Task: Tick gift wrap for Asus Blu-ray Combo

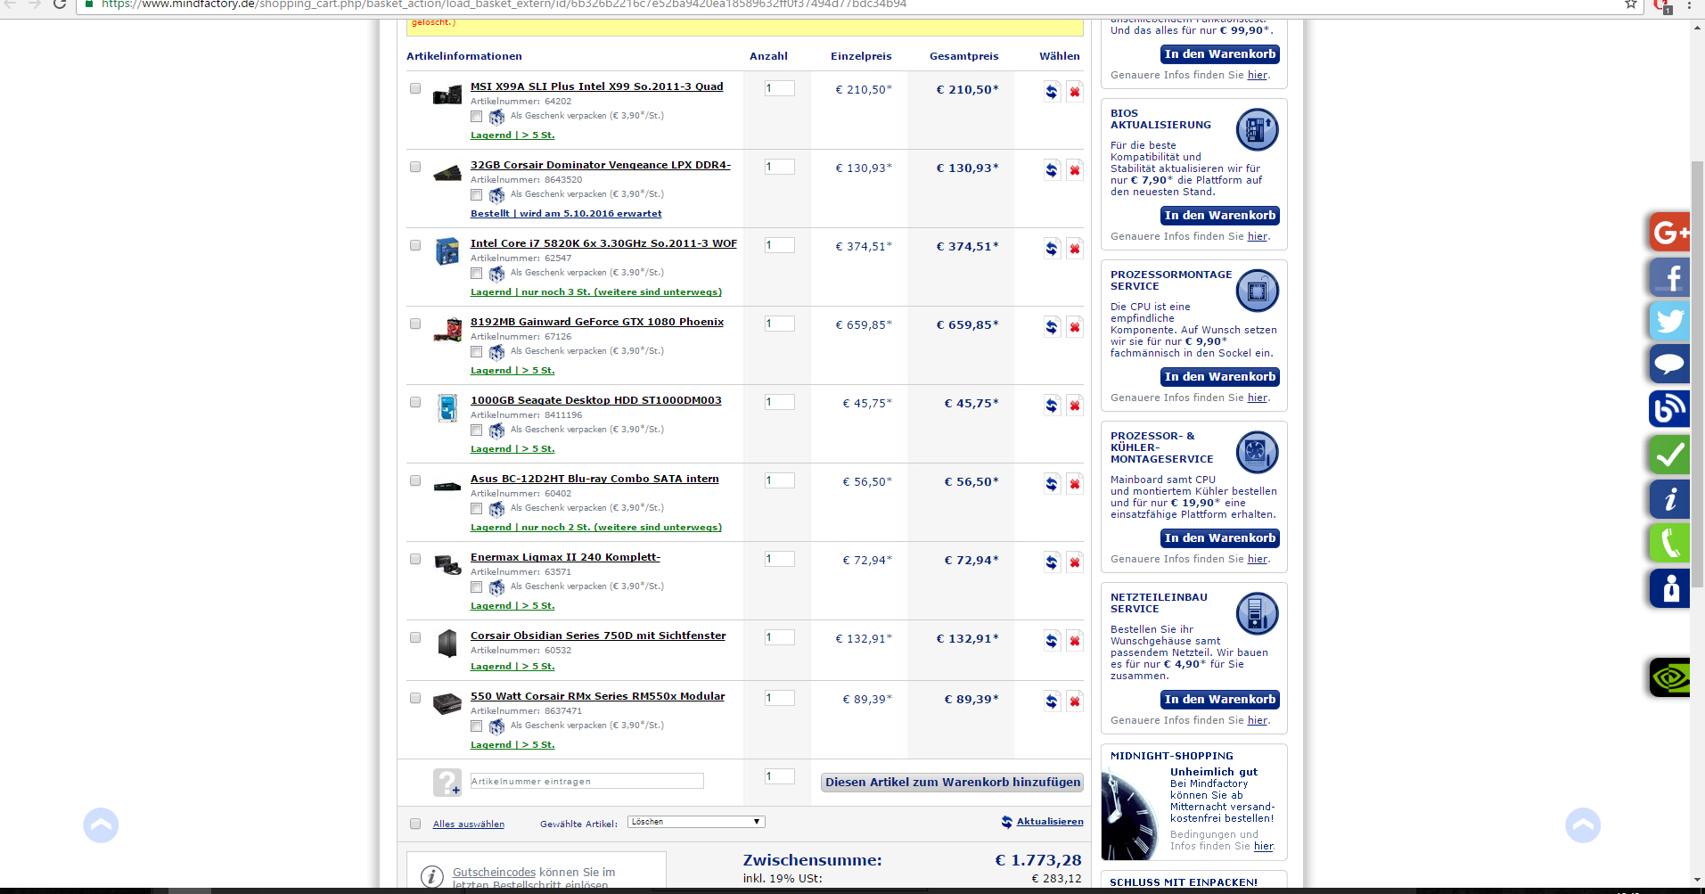Action: coord(477,509)
